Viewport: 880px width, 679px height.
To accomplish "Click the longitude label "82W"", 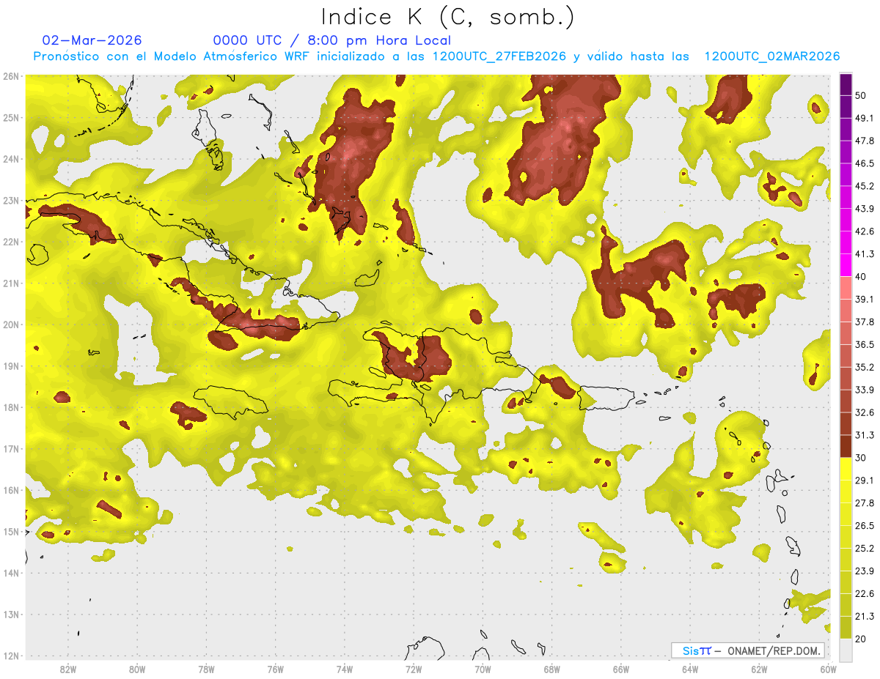I will pyautogui.click(x=67, y=669).
